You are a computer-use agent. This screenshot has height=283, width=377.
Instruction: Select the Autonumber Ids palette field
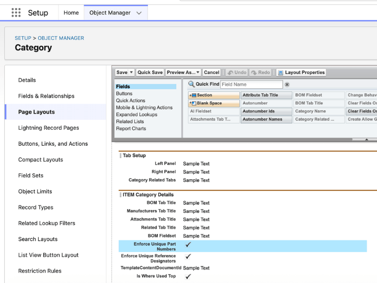point(266,111)
